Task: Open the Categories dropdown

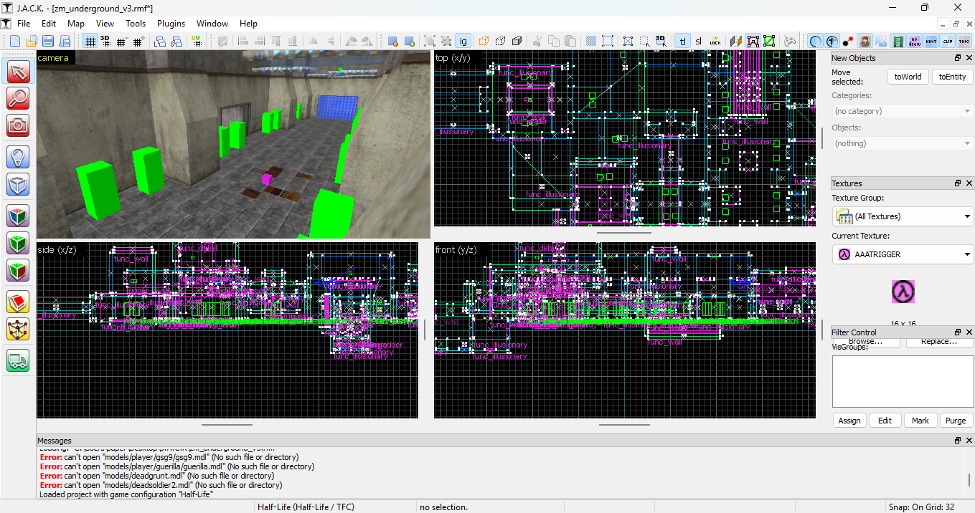Action: click(903, 111)
